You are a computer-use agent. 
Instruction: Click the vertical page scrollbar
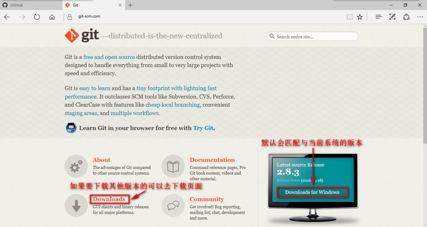pos(425,86)
